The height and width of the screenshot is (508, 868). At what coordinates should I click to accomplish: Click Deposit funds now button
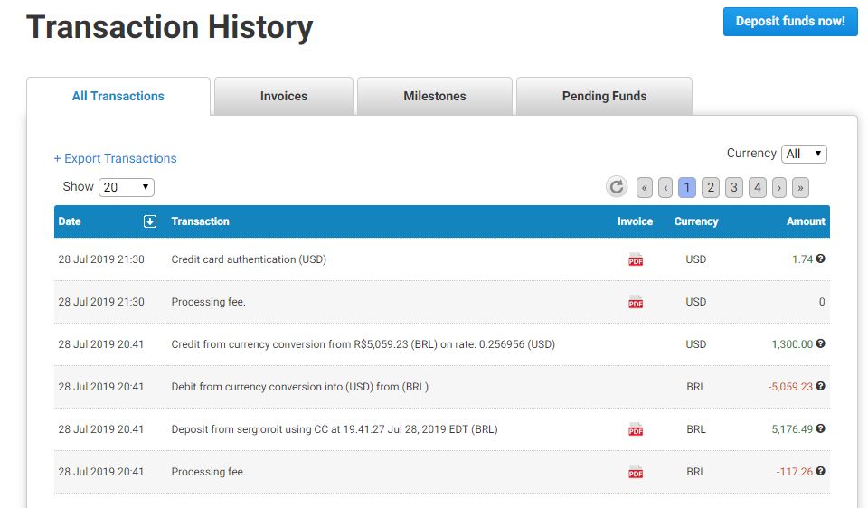(790, 22)
